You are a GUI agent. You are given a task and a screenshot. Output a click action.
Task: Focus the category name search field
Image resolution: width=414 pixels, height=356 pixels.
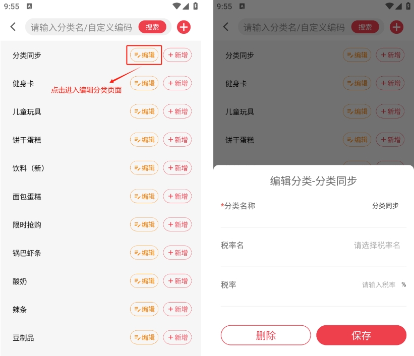click(x=81, y=27)
